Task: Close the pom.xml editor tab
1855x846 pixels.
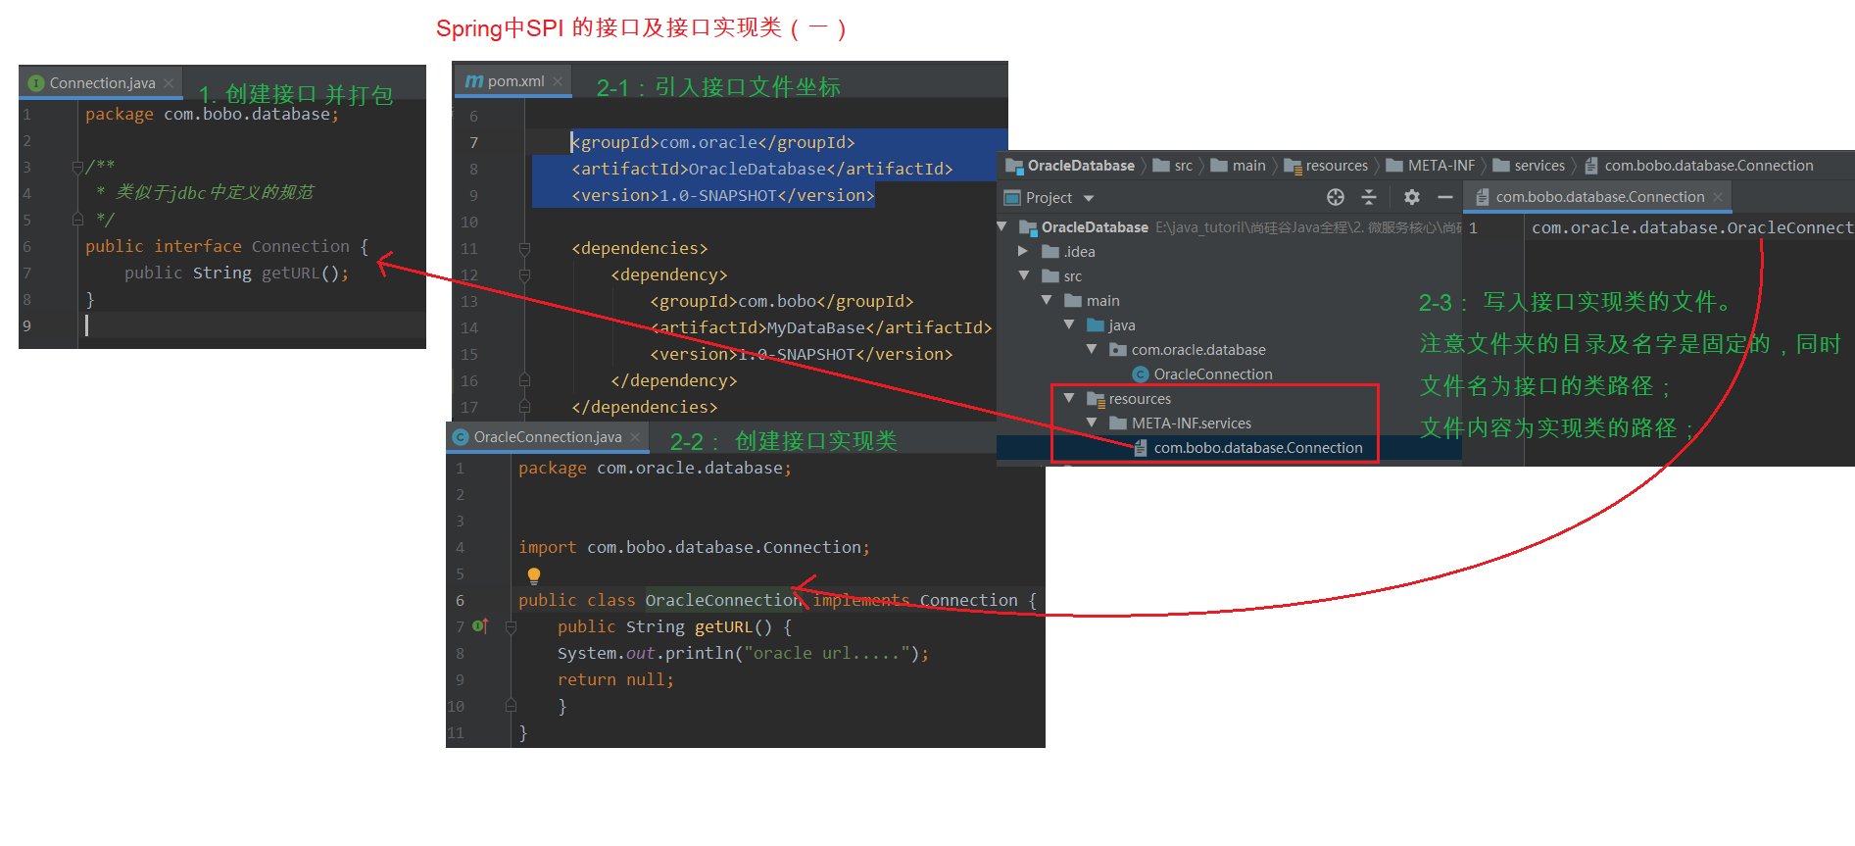Action: click(x=558, y=81)
